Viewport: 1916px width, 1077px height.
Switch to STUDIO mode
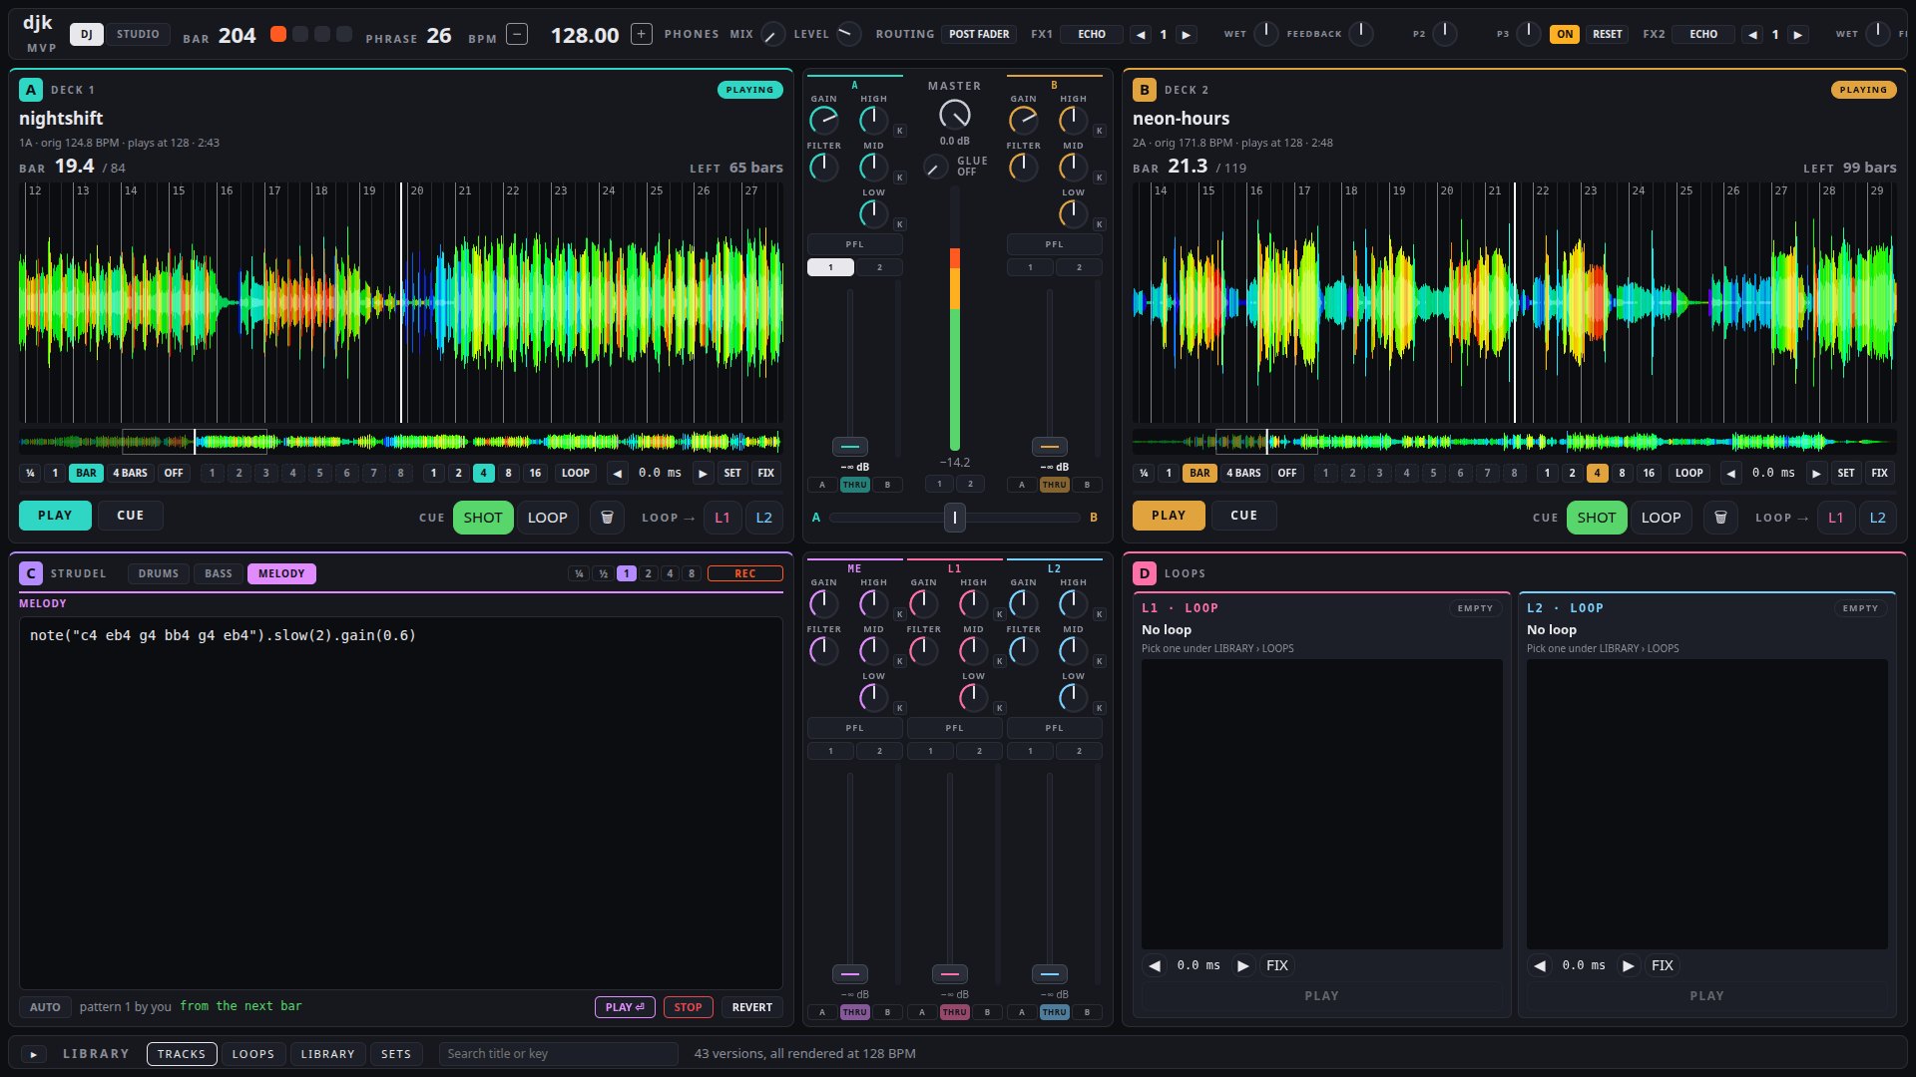(x=138, y=34)
